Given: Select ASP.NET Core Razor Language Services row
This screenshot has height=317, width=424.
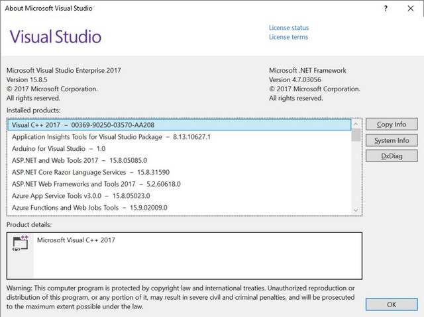Looking at the screenshot, I should click(180, 172).
